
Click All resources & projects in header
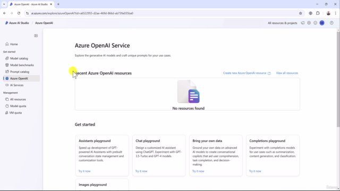click(x=282, y=23)
